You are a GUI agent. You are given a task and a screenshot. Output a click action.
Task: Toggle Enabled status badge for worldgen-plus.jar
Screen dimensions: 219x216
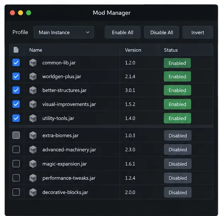(177, 76)
